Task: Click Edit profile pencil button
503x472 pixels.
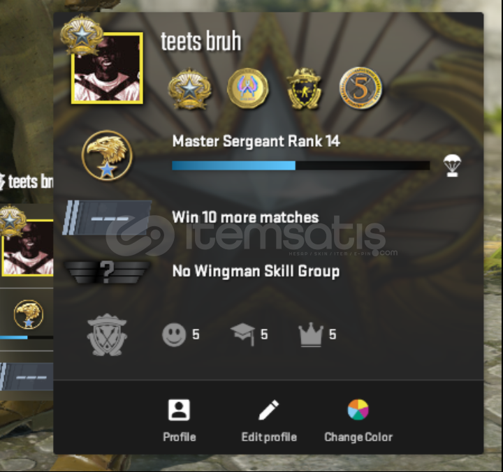Action: click(x=269, y=421)
